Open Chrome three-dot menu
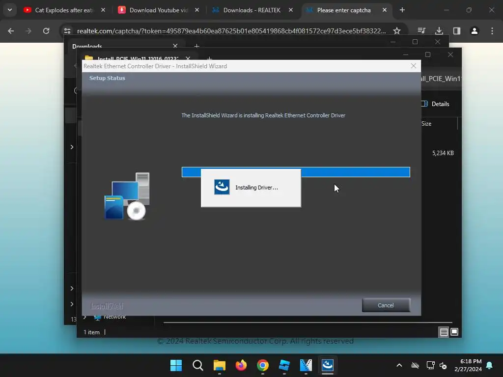Image resolution: width=503 pixels, height=377 pixels. [x=492, y=31]
